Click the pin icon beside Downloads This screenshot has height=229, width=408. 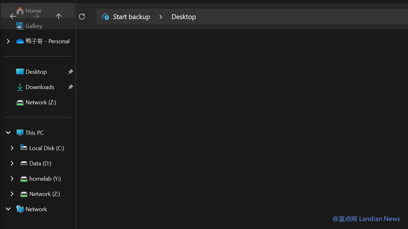[x=70, y=87]
